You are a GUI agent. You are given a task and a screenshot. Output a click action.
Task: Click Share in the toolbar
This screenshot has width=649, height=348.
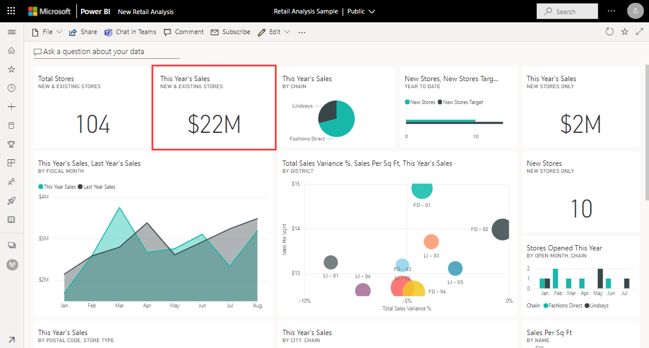pos(83,32)
